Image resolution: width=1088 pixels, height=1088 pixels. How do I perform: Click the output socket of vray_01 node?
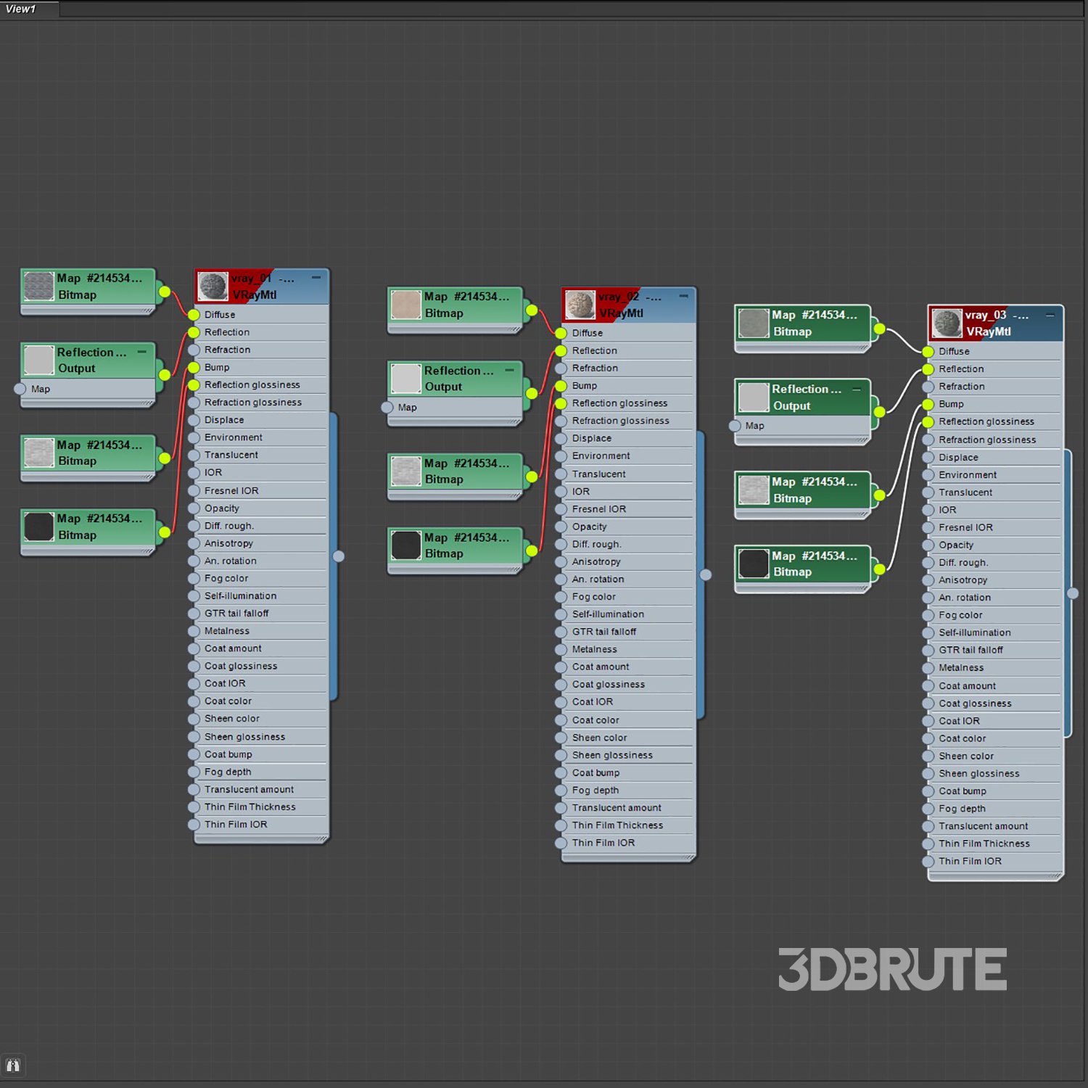pyautogui.click(x=339, y=556)
